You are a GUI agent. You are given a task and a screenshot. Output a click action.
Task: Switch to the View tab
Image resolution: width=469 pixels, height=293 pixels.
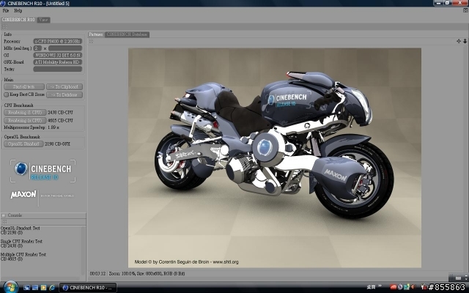pyautogui.click(x=43, y=20)
